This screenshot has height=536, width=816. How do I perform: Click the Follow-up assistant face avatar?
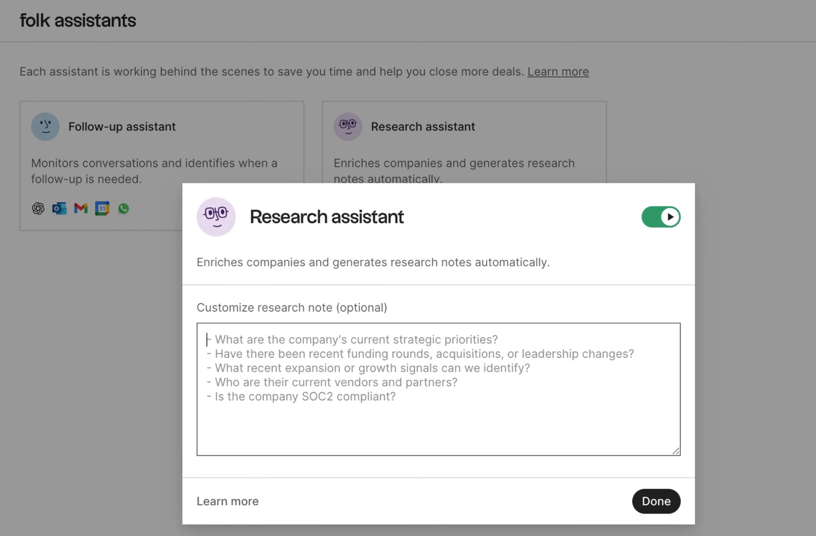click(x=45, y=127)
